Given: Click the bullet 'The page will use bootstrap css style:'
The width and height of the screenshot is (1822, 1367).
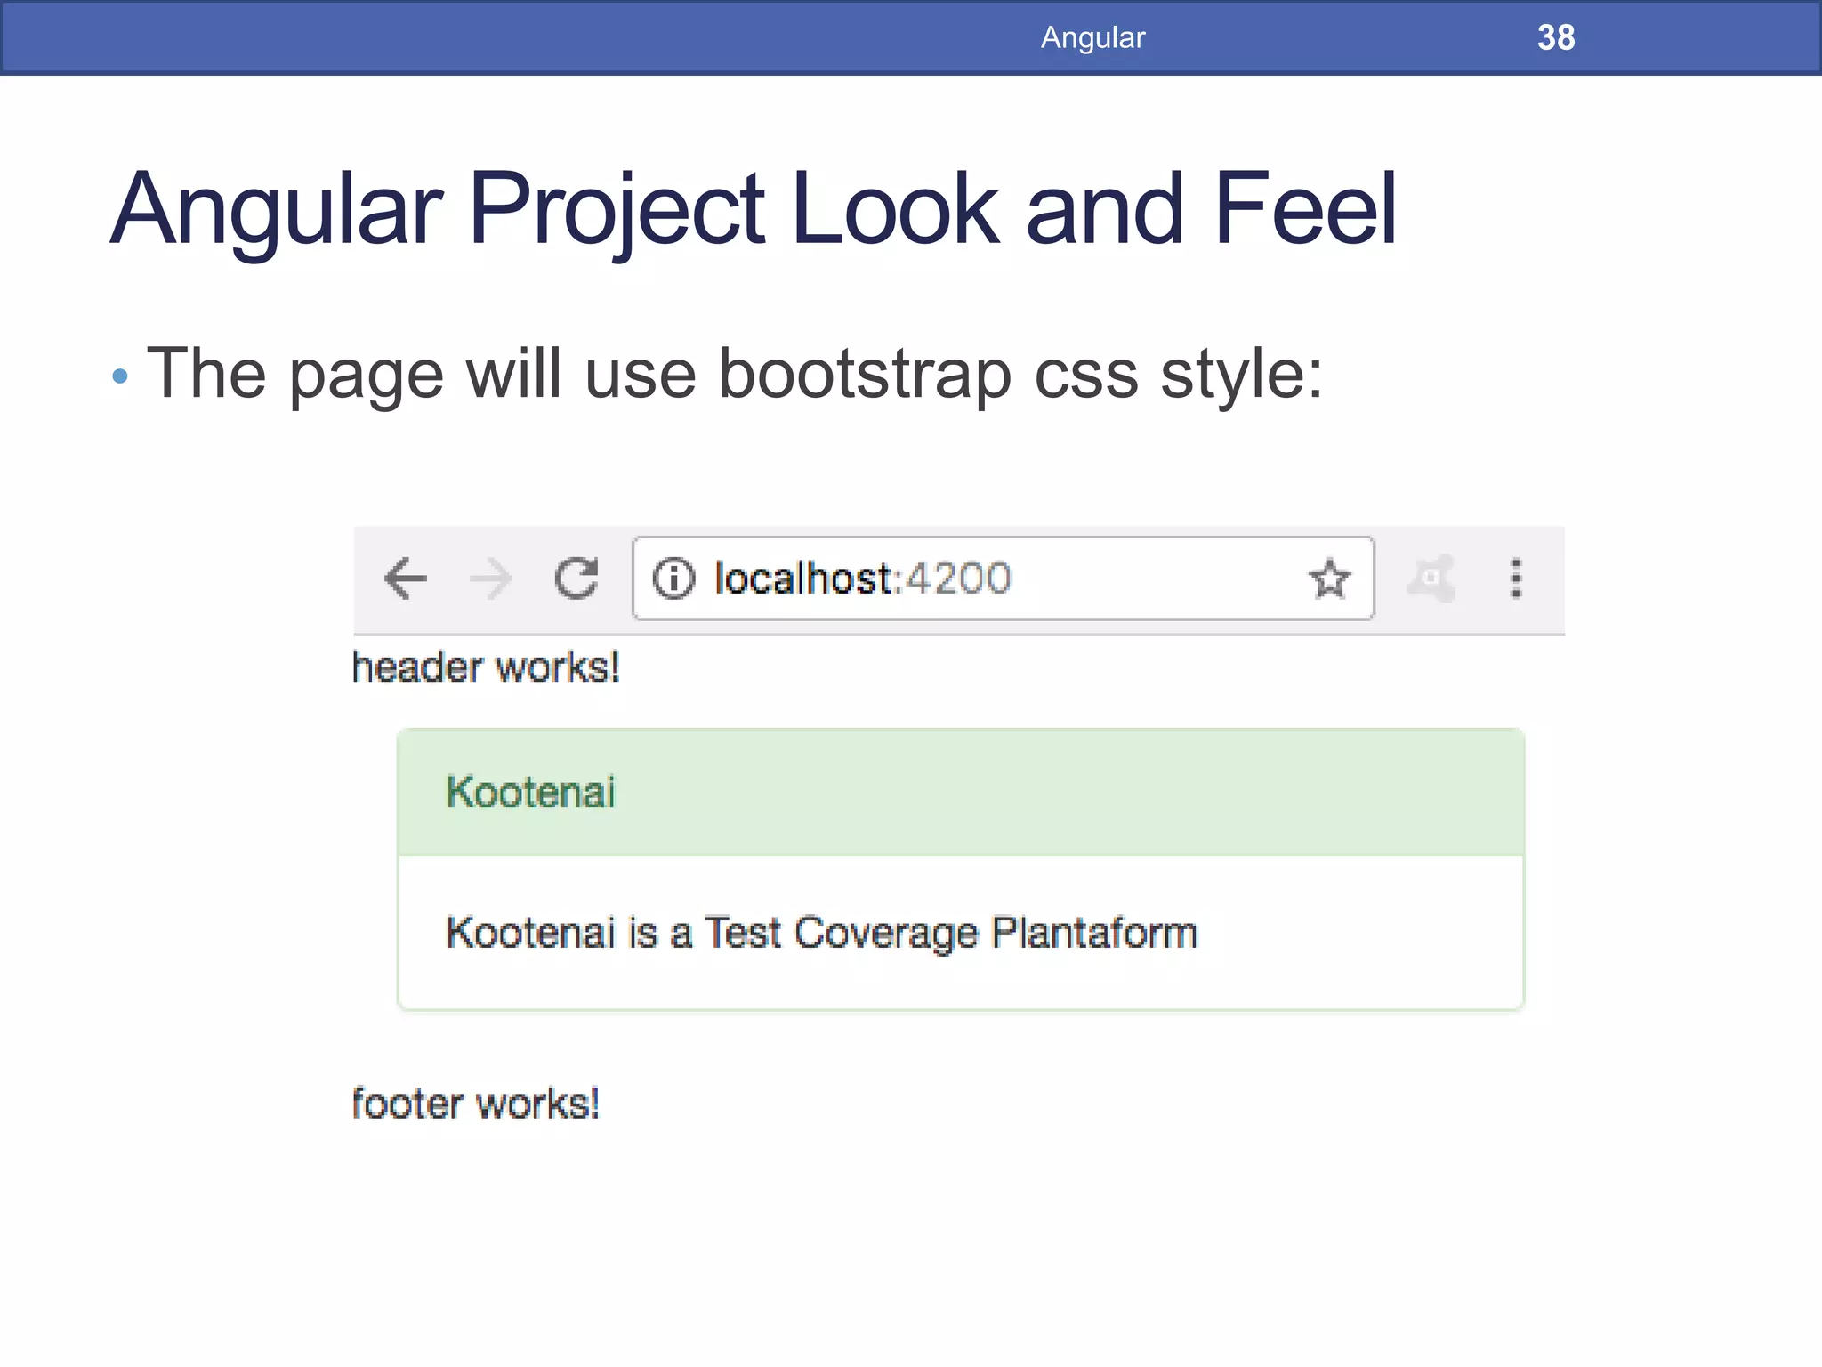Looking at the screenshot, I should (x=734, y=374).
